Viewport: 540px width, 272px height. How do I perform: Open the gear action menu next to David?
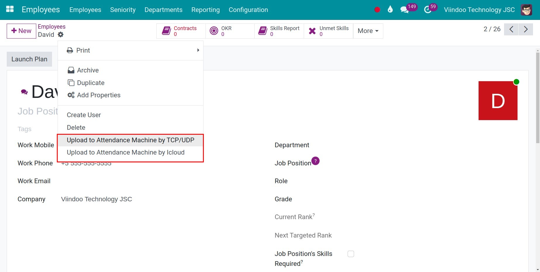(x=61, y=34)
